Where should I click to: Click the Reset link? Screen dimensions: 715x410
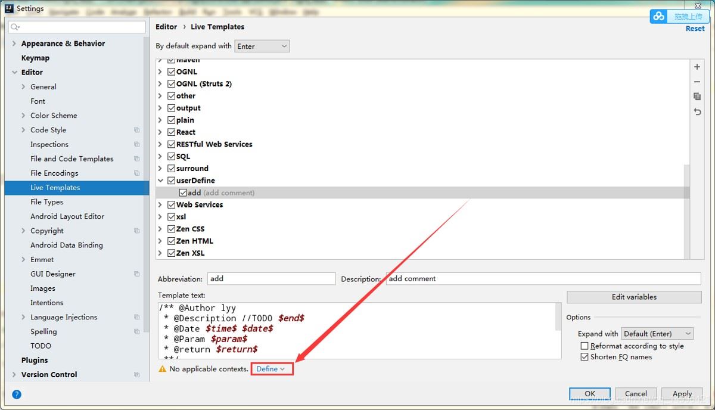[695, 29]
